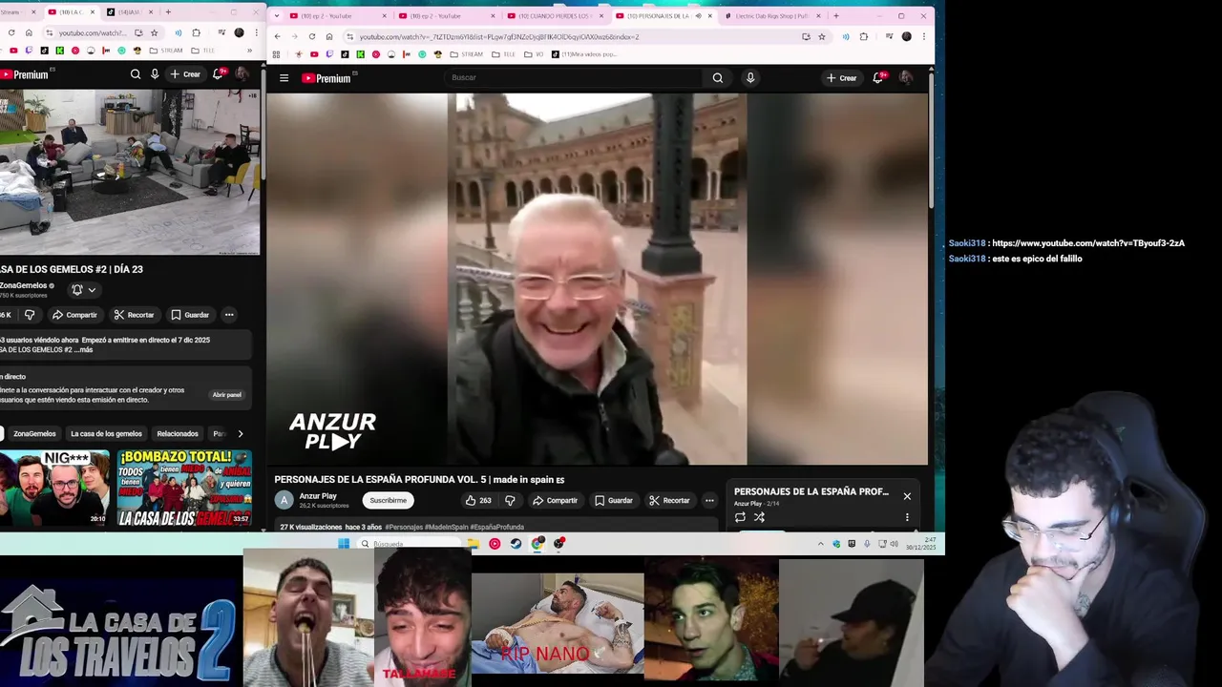Click the YouTube Premium logo in the right window
The image size is (1222, 687).
pyautogui.click(x=327, y=78)
